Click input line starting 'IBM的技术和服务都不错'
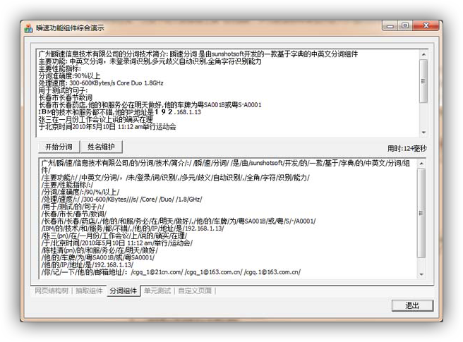The image size is (463, 342). click(119, 112)
